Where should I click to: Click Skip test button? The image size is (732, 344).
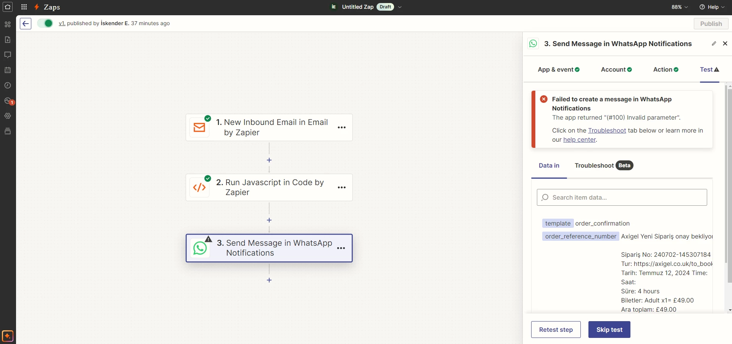pos(609,330)
